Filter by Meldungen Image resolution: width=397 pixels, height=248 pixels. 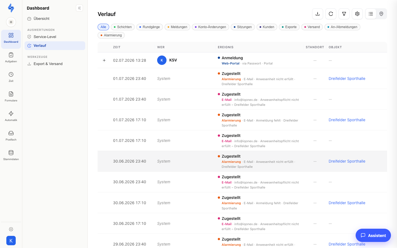click(177, 27)
